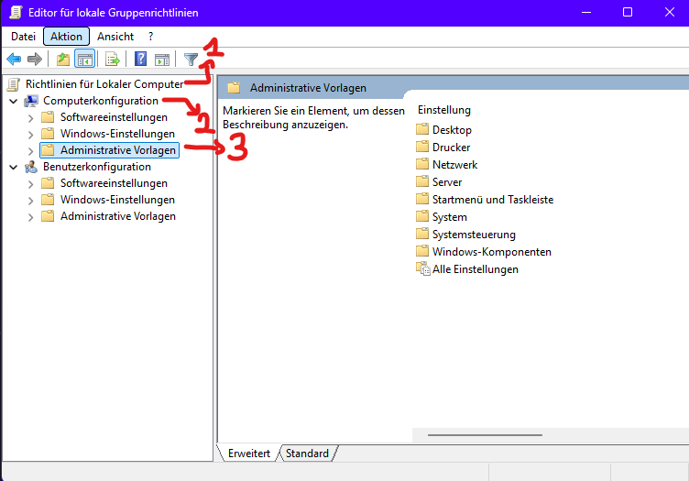Toggle the Show/Hide Action Pane icon
Screen dimensions: 689x481
(x=161, y=60)
